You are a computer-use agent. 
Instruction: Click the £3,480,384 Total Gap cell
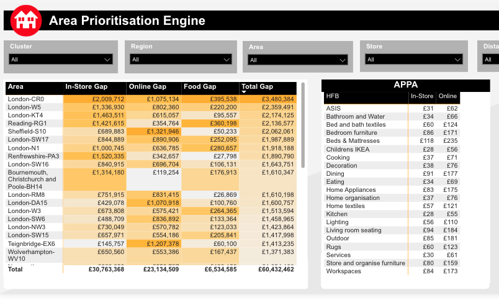[268, 99]
